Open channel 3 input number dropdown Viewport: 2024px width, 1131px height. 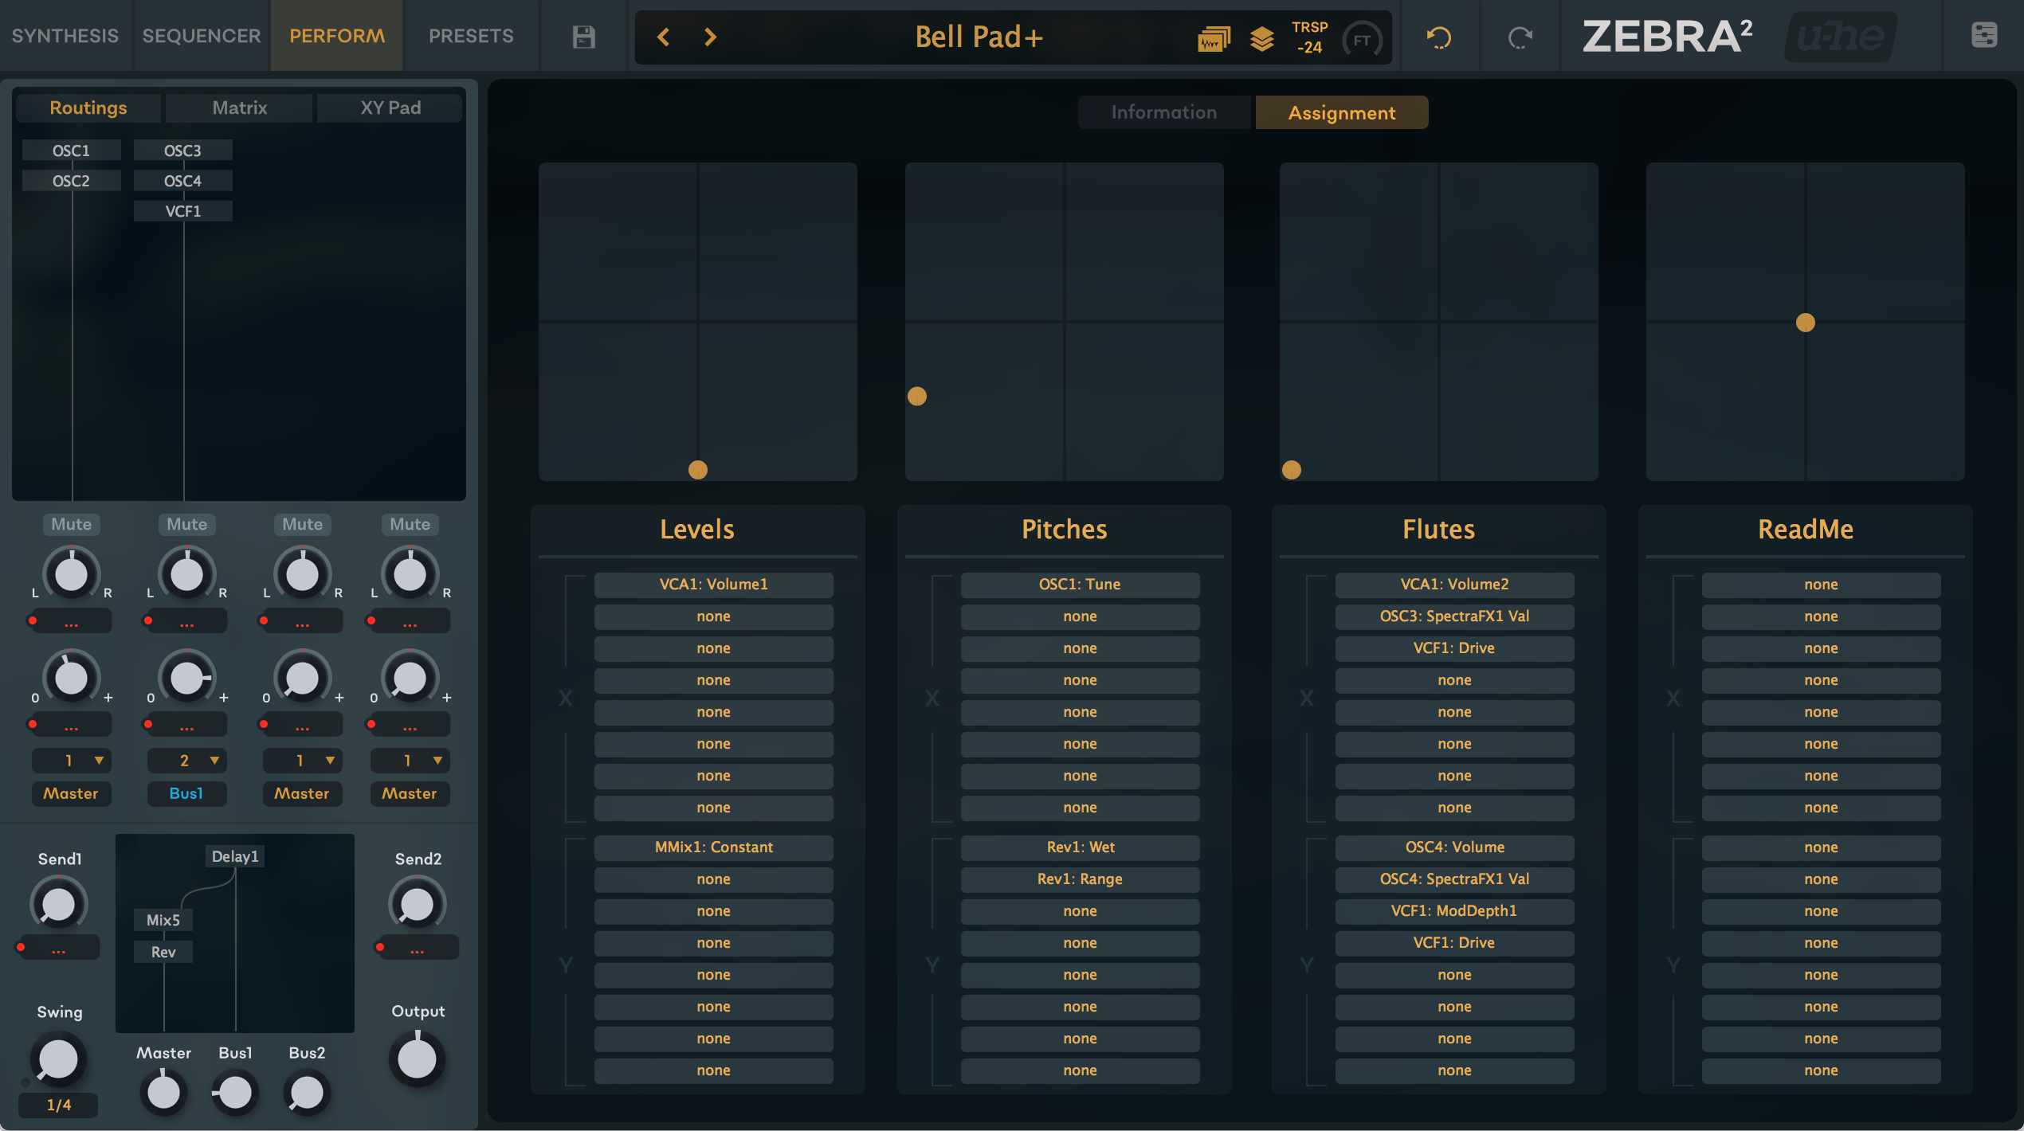[303, 761]
